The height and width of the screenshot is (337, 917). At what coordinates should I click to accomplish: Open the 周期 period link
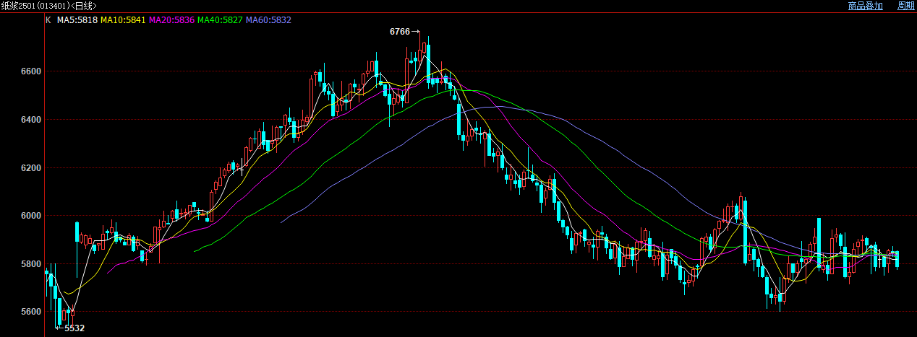(906, 6)
